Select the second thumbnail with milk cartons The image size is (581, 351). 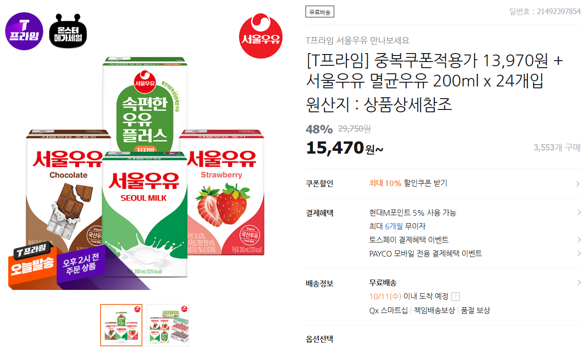[168, 325]
